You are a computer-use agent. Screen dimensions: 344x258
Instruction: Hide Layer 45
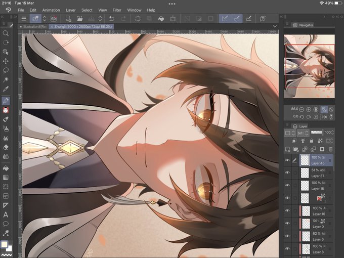click(287, 160)
